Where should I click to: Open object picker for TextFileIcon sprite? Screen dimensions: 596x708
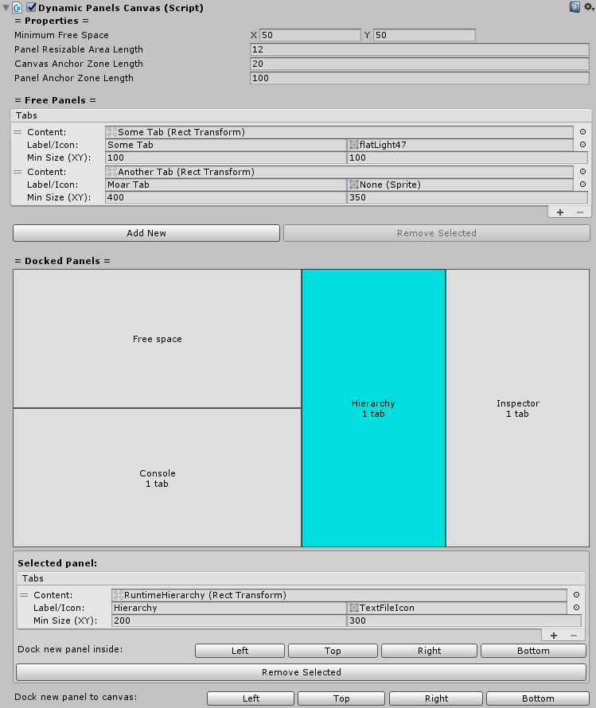[x=575, y=608]
